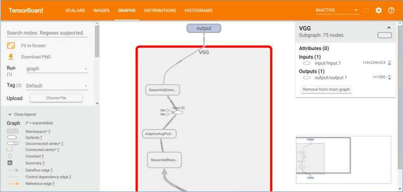Click the Choose File upload button
Viewport: 403px width, 192px height.
click(x=56, y=98)
